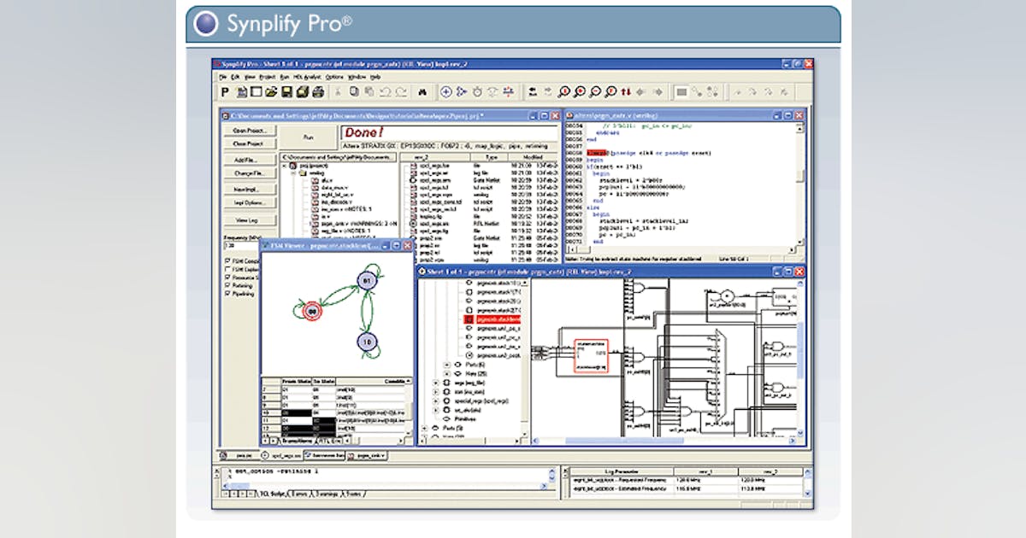Viewport: 1026px width, 538px height.
Task: Click state 01 node in FSM Viewer
Action: click(x=368, y=280)
